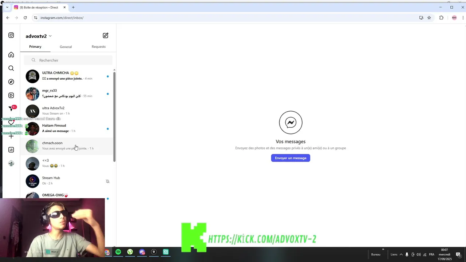Go to the Instagram Home feed icon
The image size is (466, 262).
coord(11,55)
